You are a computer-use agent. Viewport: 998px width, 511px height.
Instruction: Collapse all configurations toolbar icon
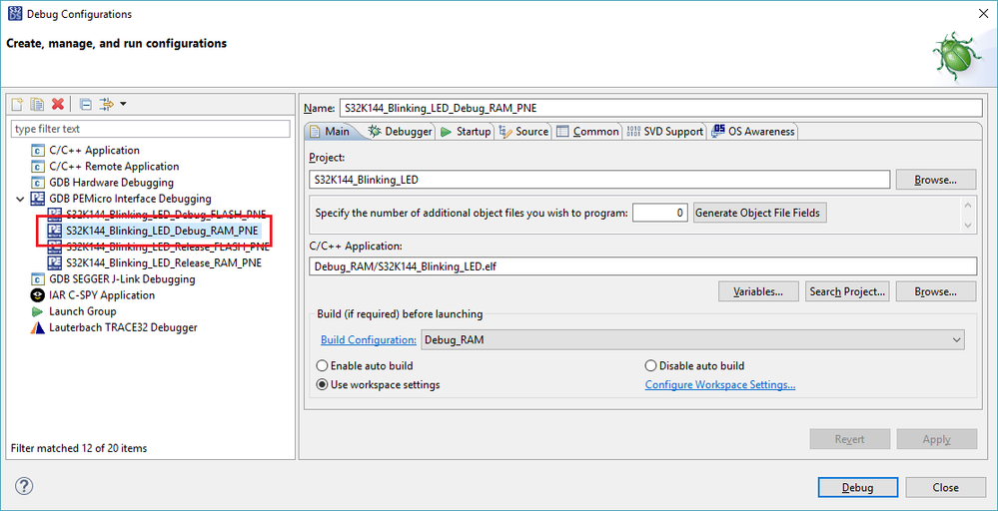click(x=86, y=104)
